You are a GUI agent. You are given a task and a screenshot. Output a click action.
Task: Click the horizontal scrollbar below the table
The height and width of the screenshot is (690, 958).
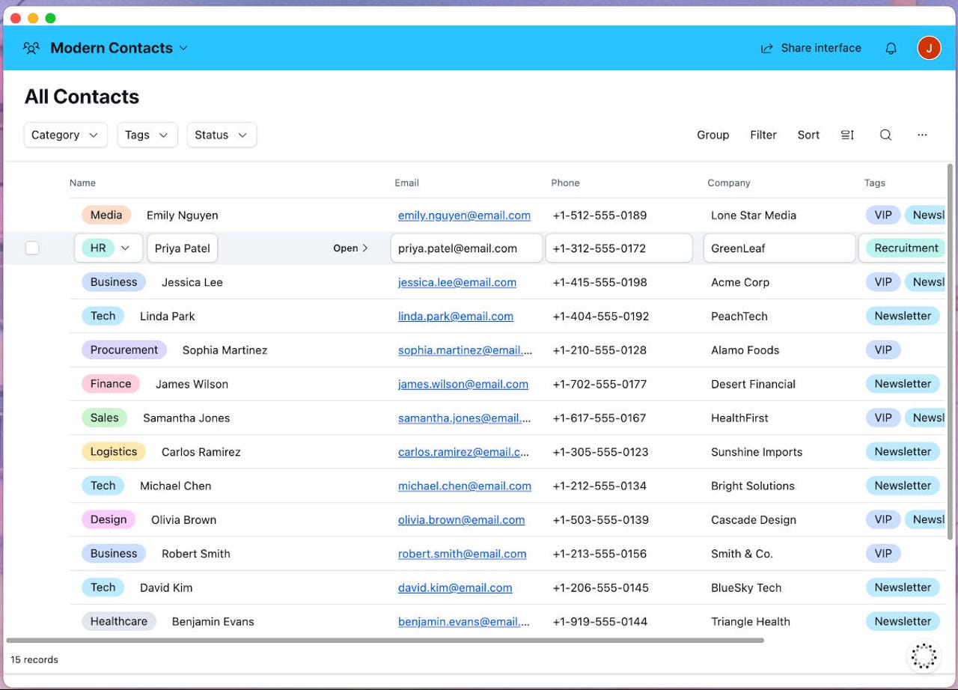[385, 641]
